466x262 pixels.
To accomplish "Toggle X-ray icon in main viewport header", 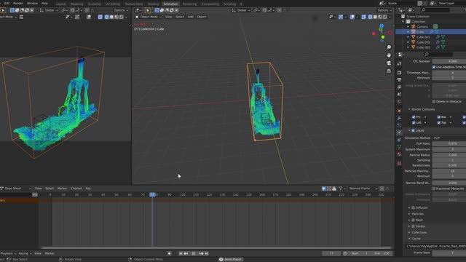I will (x=363, y=17).
